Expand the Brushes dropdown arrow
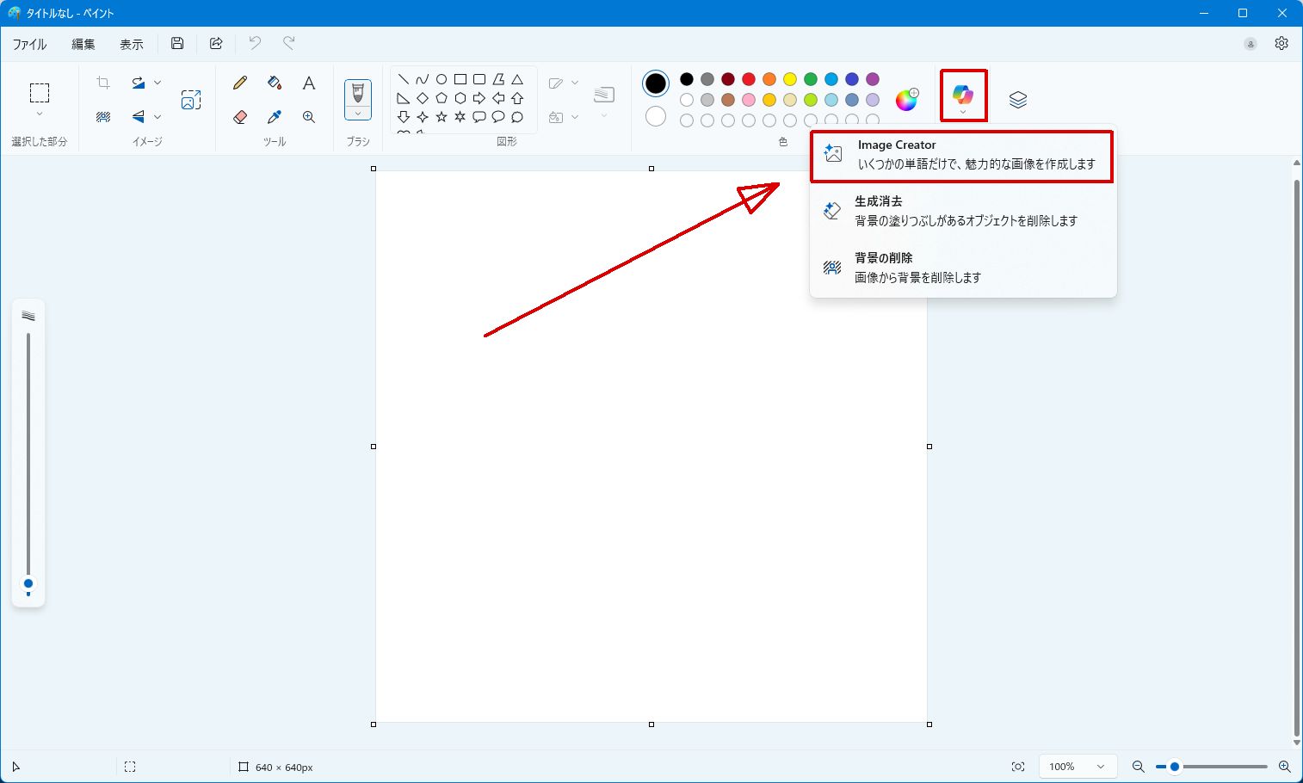The image size is (1303, 783). tap(358, 114)
